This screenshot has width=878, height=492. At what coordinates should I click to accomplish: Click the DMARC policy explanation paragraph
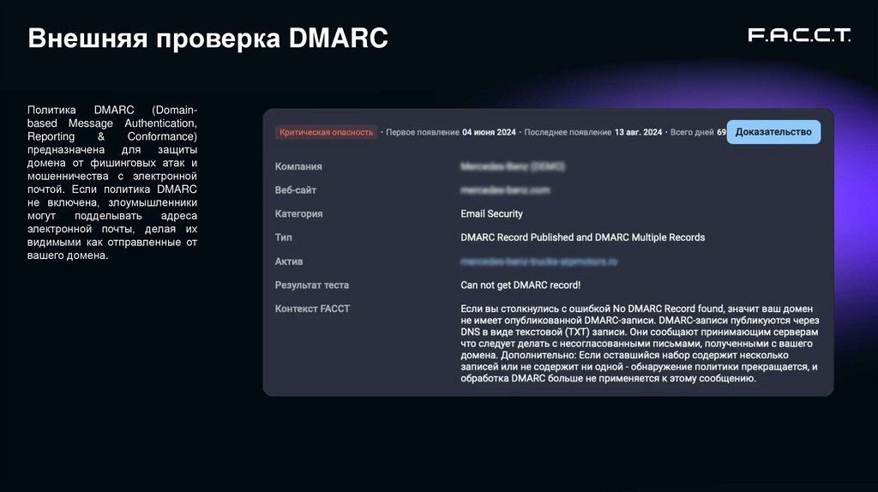point(112,183)
